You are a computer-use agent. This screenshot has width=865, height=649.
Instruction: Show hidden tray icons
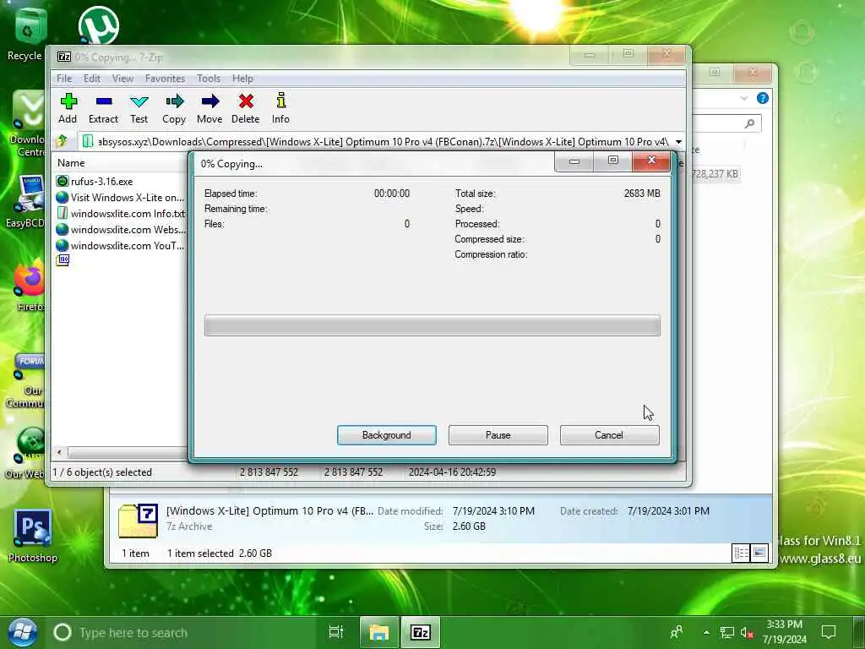click(x=706, y=632)
